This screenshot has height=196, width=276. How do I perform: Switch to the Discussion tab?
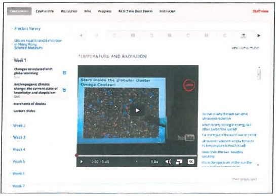[69, 11]
